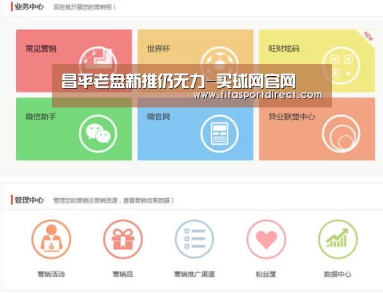Open the 营销推广渠道 list icon

coord(194,239)
